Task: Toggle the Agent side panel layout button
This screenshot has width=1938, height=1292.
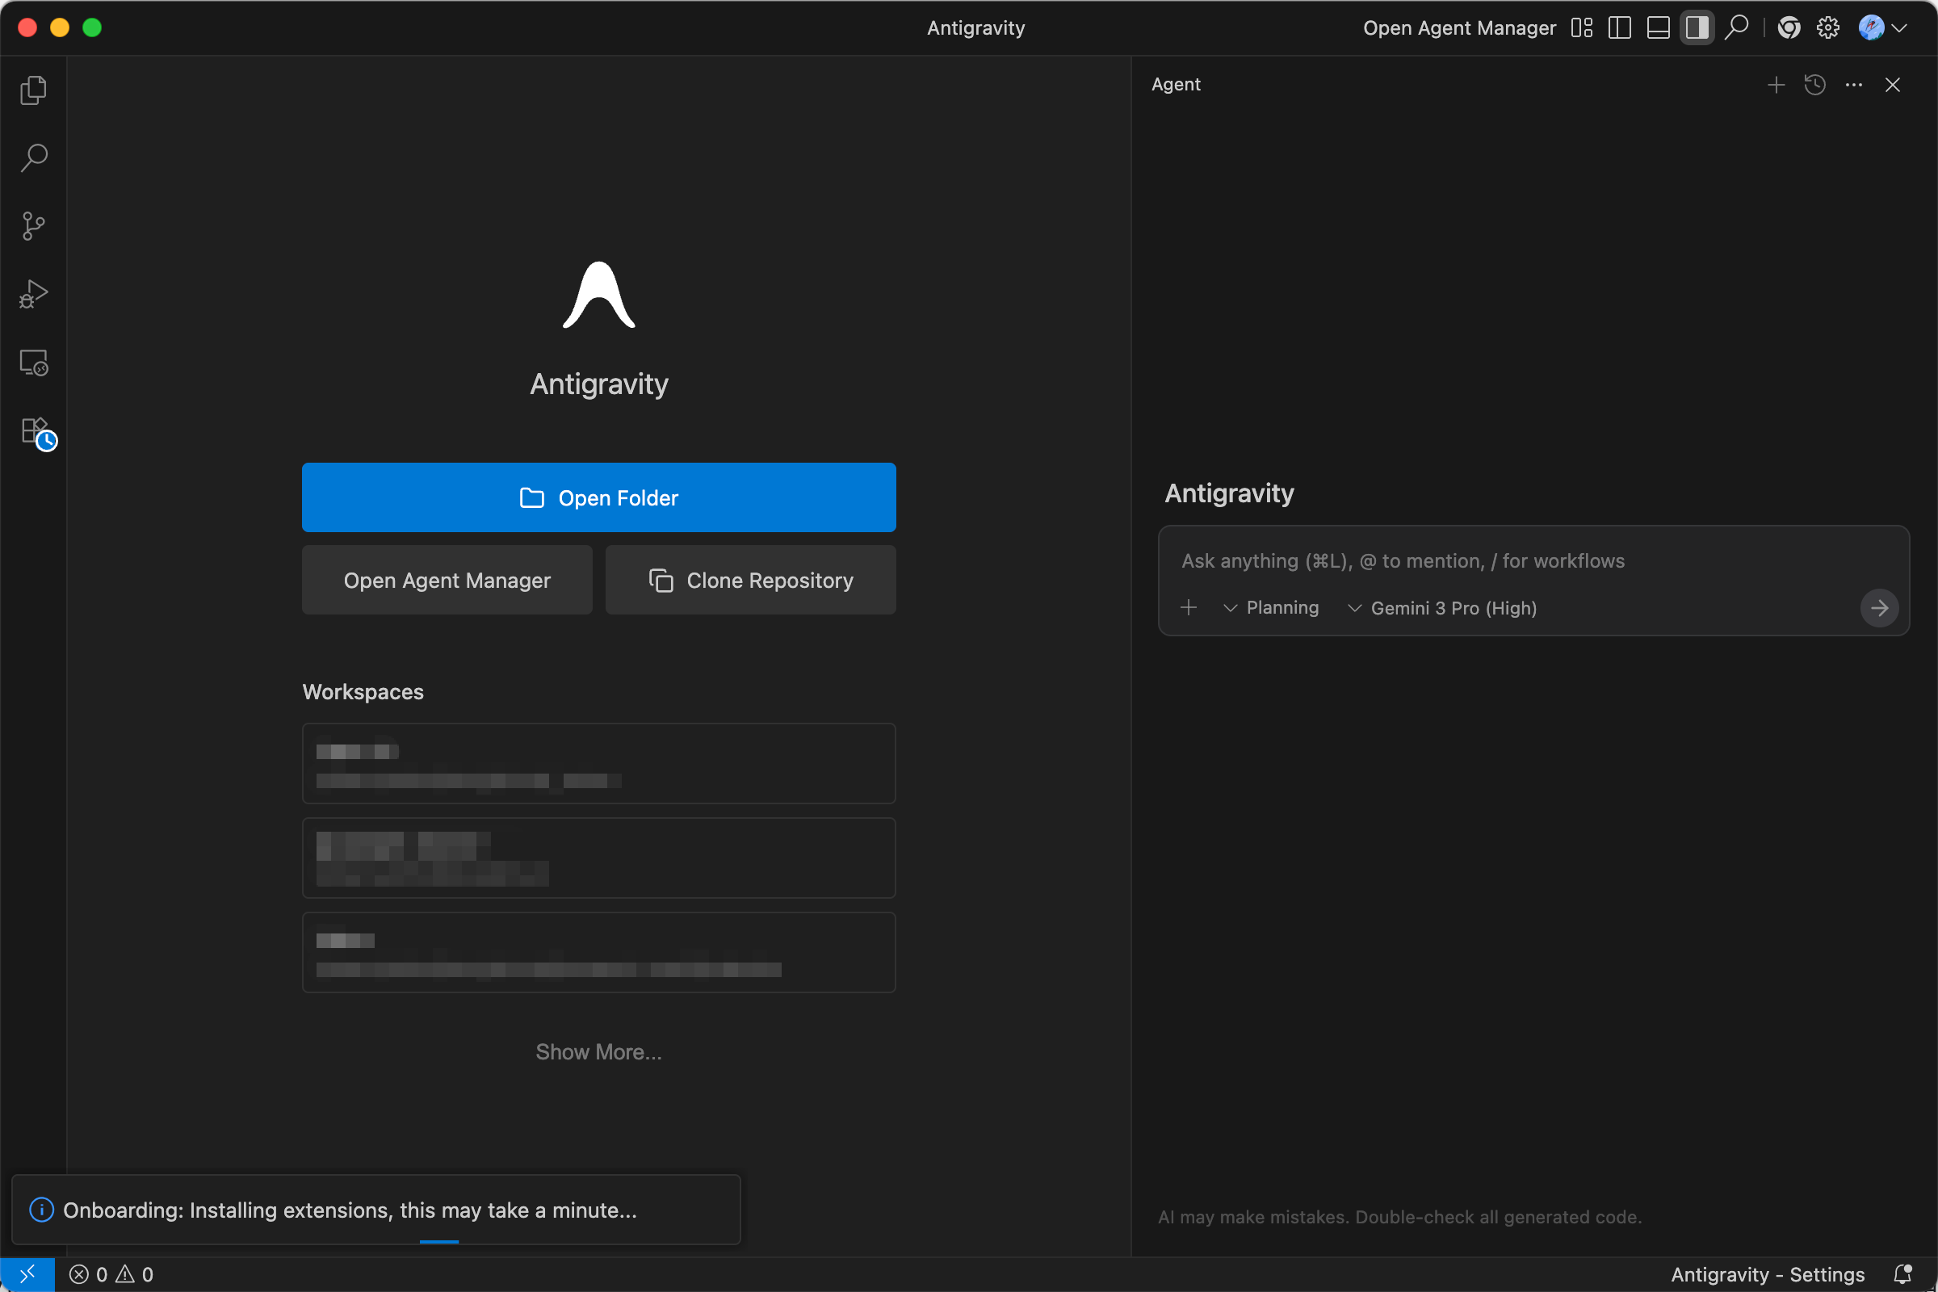Action: pyautogui.click(x=1697, y=28)
